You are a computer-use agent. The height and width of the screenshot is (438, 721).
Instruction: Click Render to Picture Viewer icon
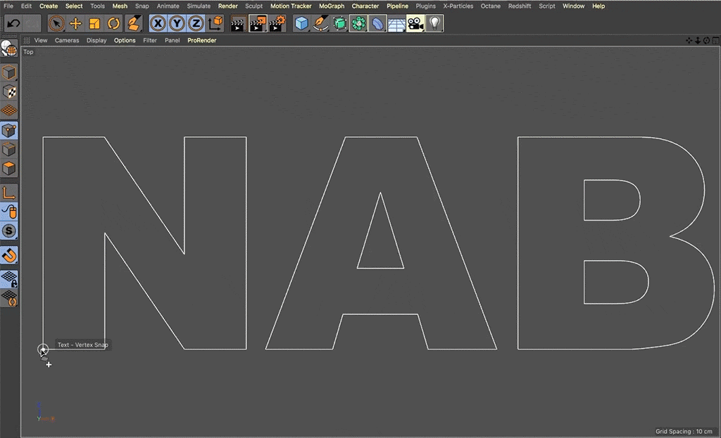(258, 23)
